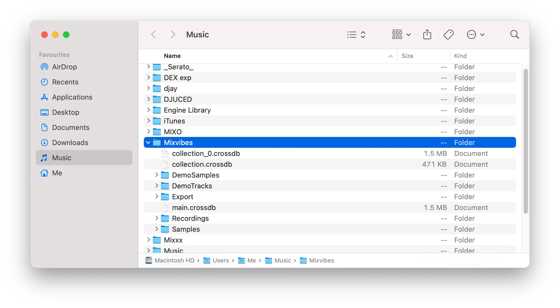Viewport: 560px width, 308px height.
Task: Open the More actions ellipsis menu
Action: (475, 35)
